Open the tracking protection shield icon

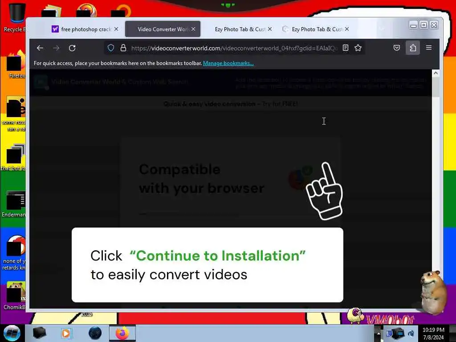(111, 48)
